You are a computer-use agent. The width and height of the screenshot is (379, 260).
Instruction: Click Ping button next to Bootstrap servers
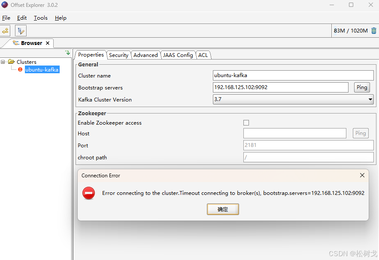coord(362,87)
